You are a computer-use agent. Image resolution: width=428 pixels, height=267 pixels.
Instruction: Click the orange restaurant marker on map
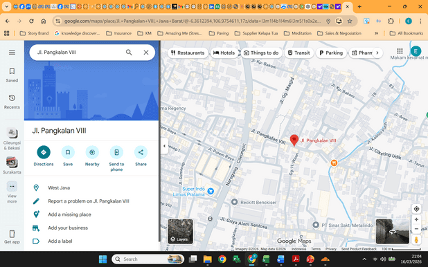click(334, 163)
